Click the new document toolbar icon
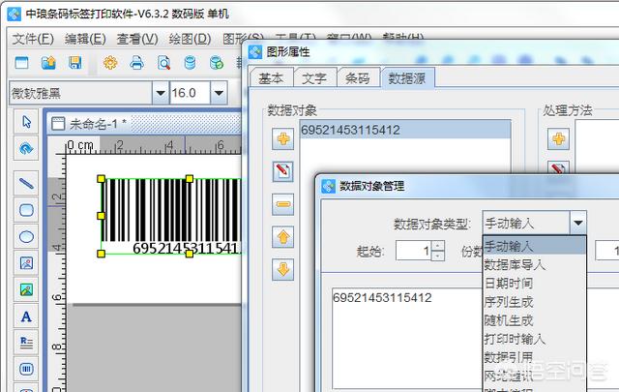This screenshot has width=619, height=392. pyautogui.click(x=21, y=63)
